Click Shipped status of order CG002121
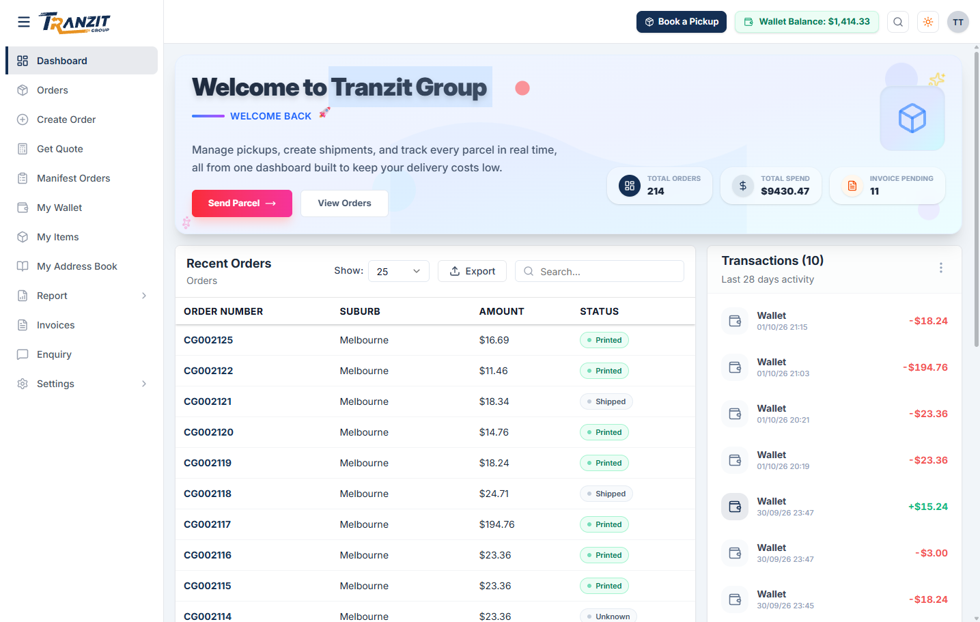The width and height of the screenshot is (980, 622). (606, 401)
